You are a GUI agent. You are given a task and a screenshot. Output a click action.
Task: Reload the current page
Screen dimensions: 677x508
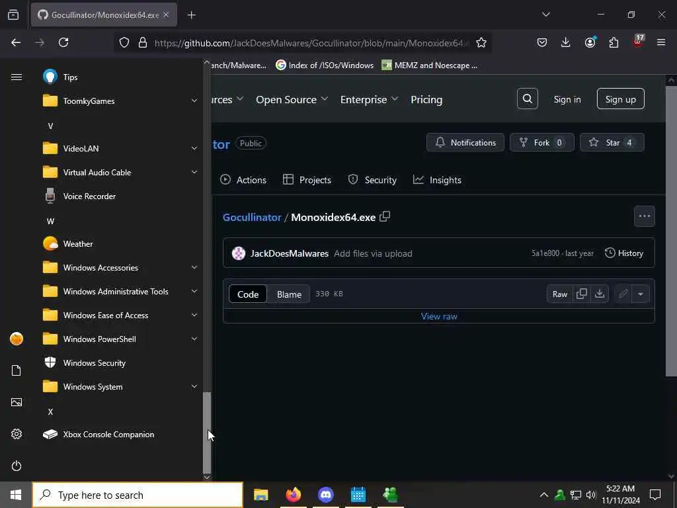pos(63,42)
